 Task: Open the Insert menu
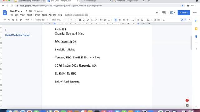coord(29,15)
